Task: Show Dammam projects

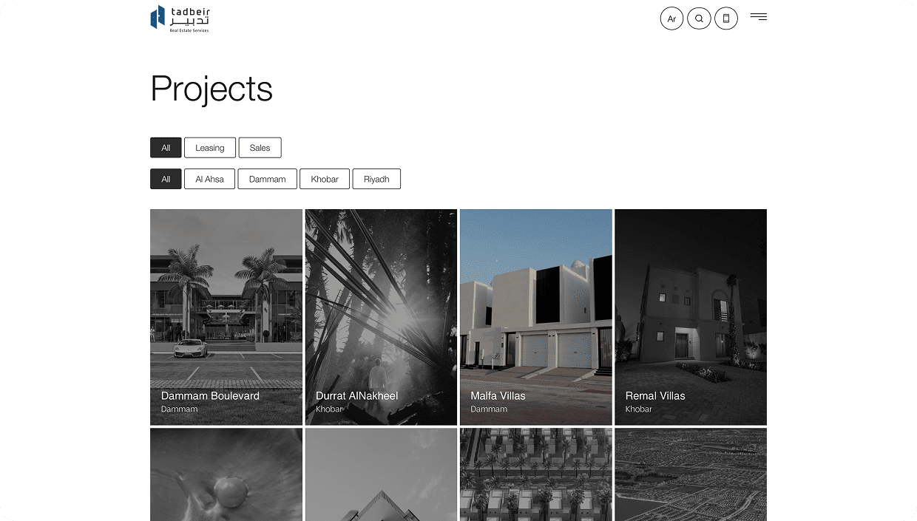Action: [x=267, y=179]
